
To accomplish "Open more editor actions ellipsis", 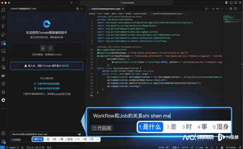I will 240,9.
